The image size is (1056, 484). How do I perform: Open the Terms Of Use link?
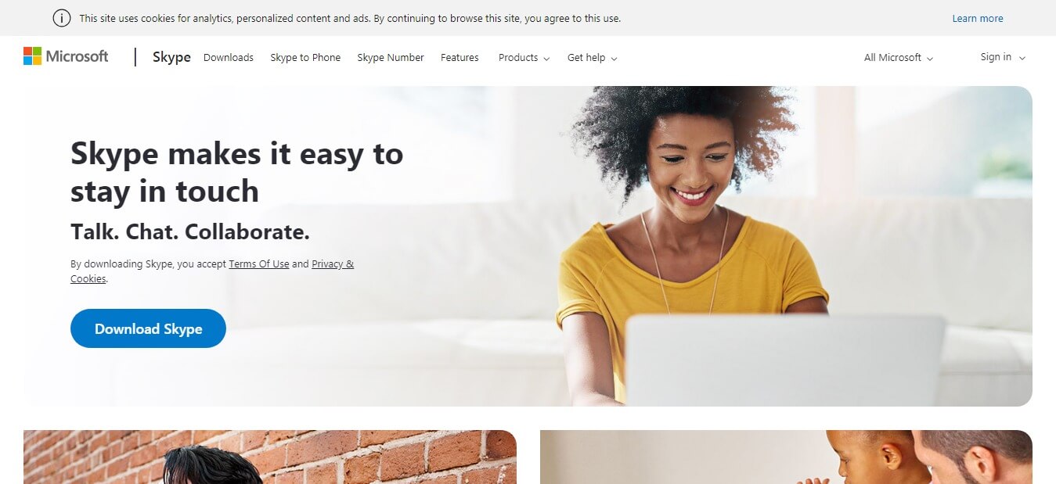coord(259,264)
